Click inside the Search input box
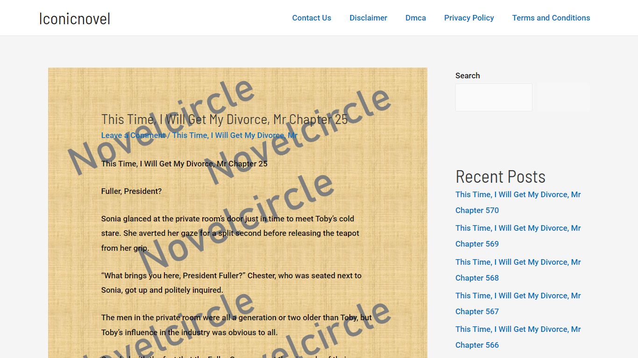The image size is (638, 358). (494, 97)
